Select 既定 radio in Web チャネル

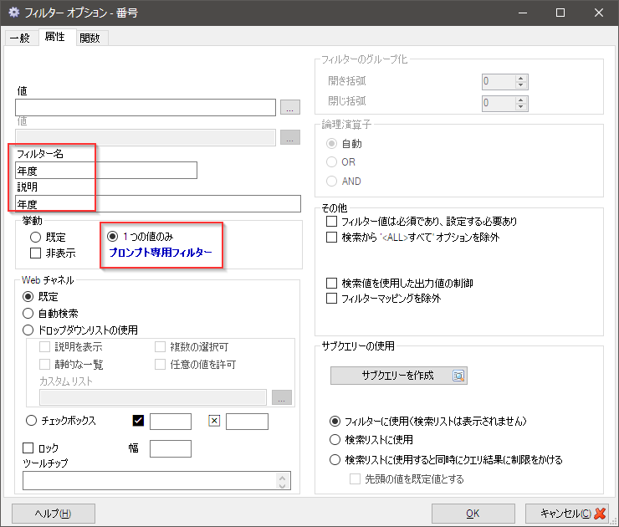[x=28, y=296]
